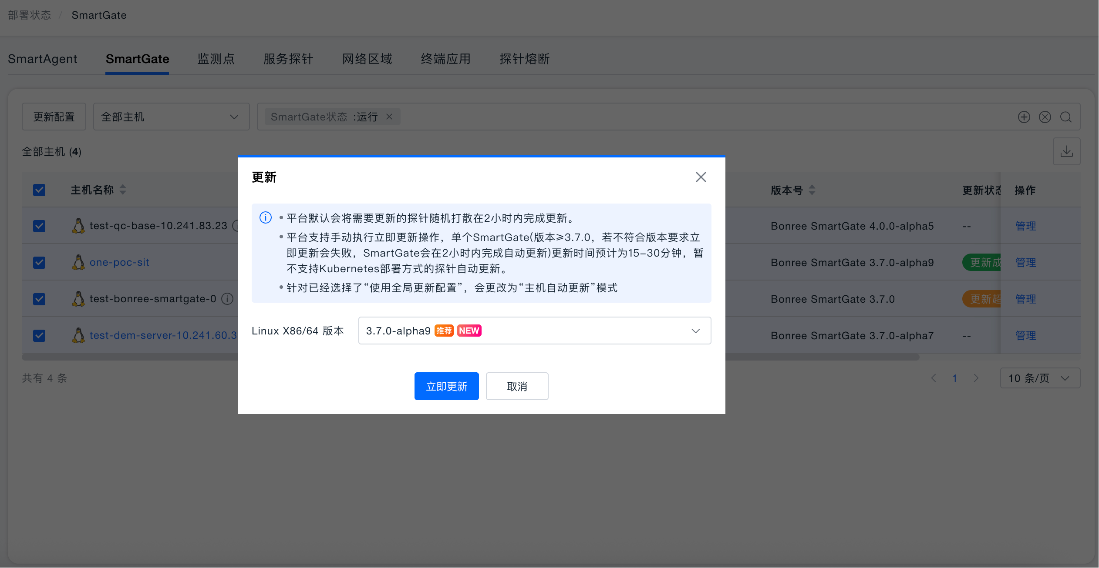Clear all filters with circled X icon
The height and width of the screenshot is (568, 1099).
tap(1045, 117)
